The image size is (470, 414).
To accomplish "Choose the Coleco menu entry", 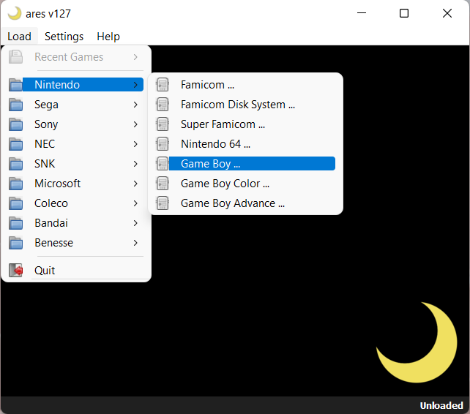I will click(76, 203).
